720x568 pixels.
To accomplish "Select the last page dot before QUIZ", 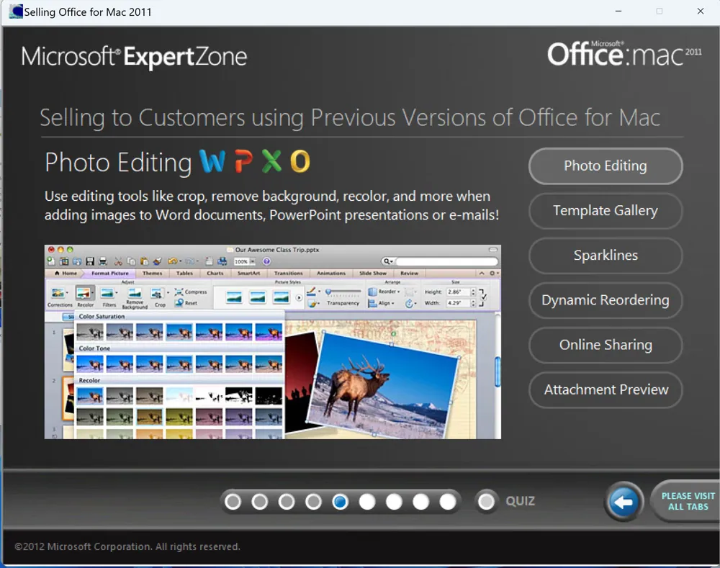I will (448, 502).
